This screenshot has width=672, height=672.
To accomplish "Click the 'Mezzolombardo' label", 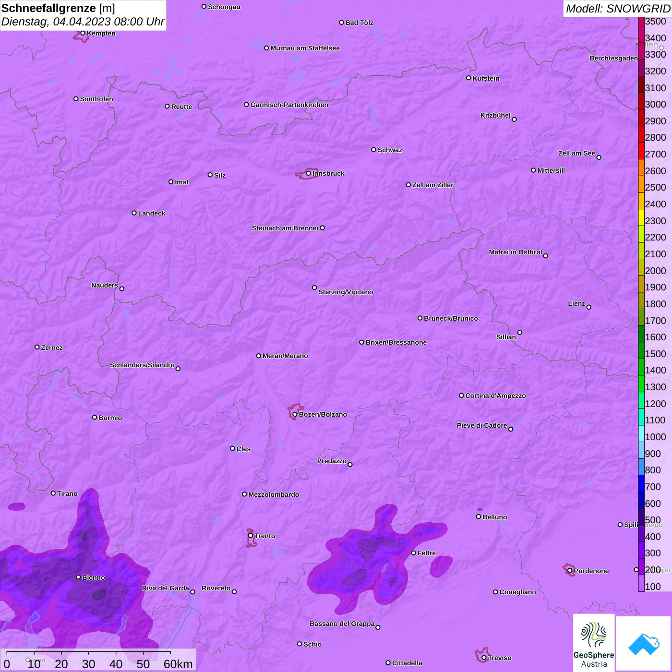I will (x=274, y=494).
